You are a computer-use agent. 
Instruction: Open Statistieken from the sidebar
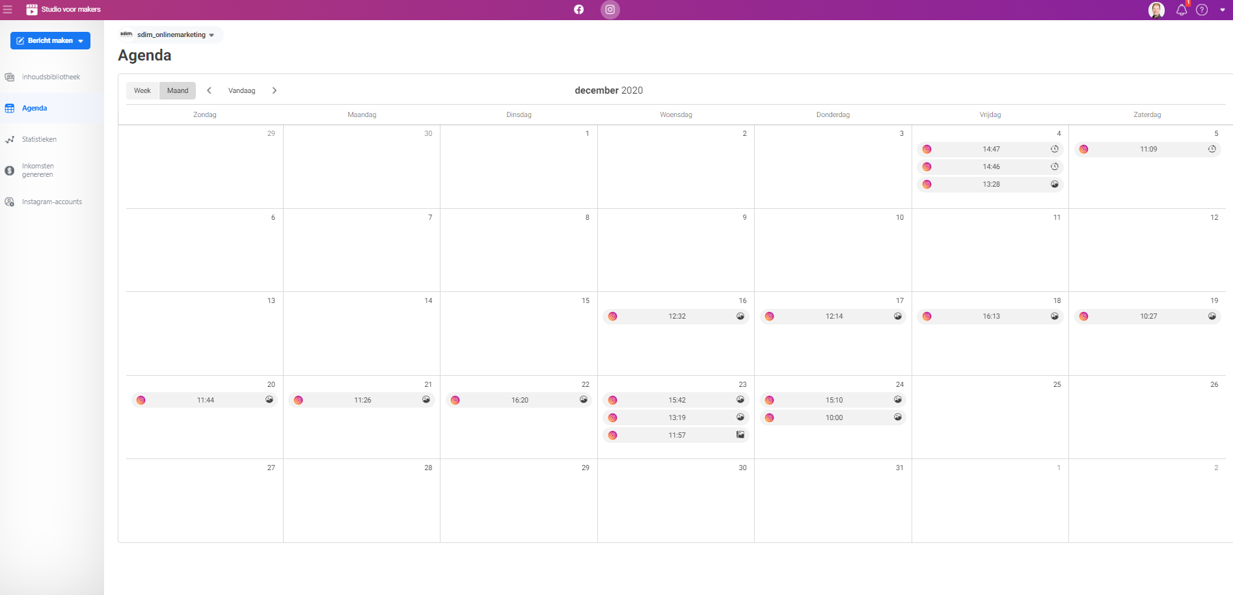click(x=39, y=139)
